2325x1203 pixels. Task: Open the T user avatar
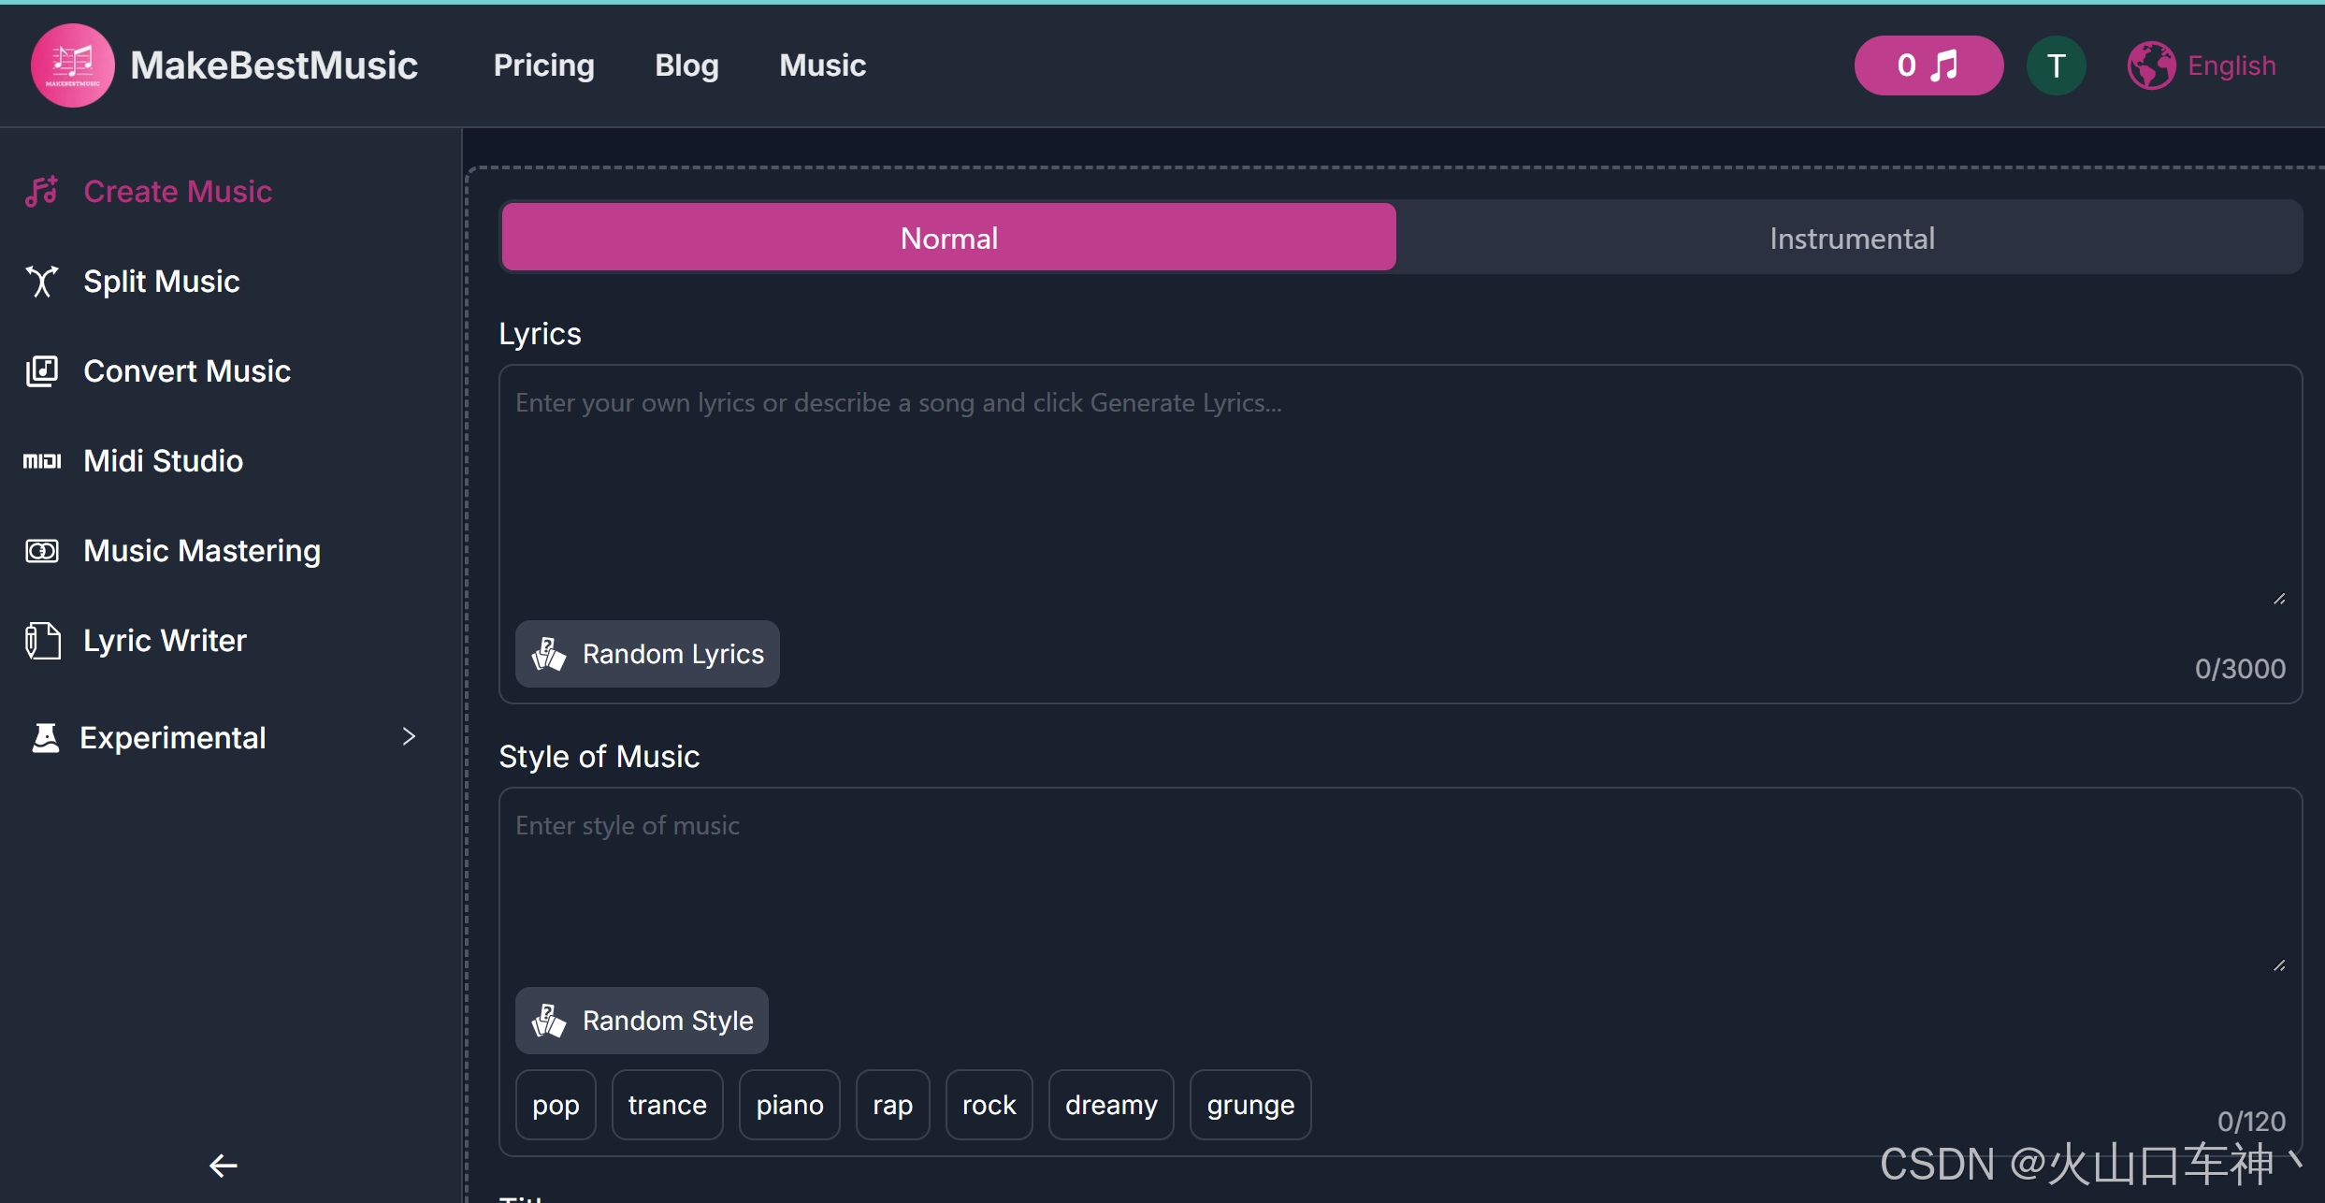click(x=2056, y=65)
